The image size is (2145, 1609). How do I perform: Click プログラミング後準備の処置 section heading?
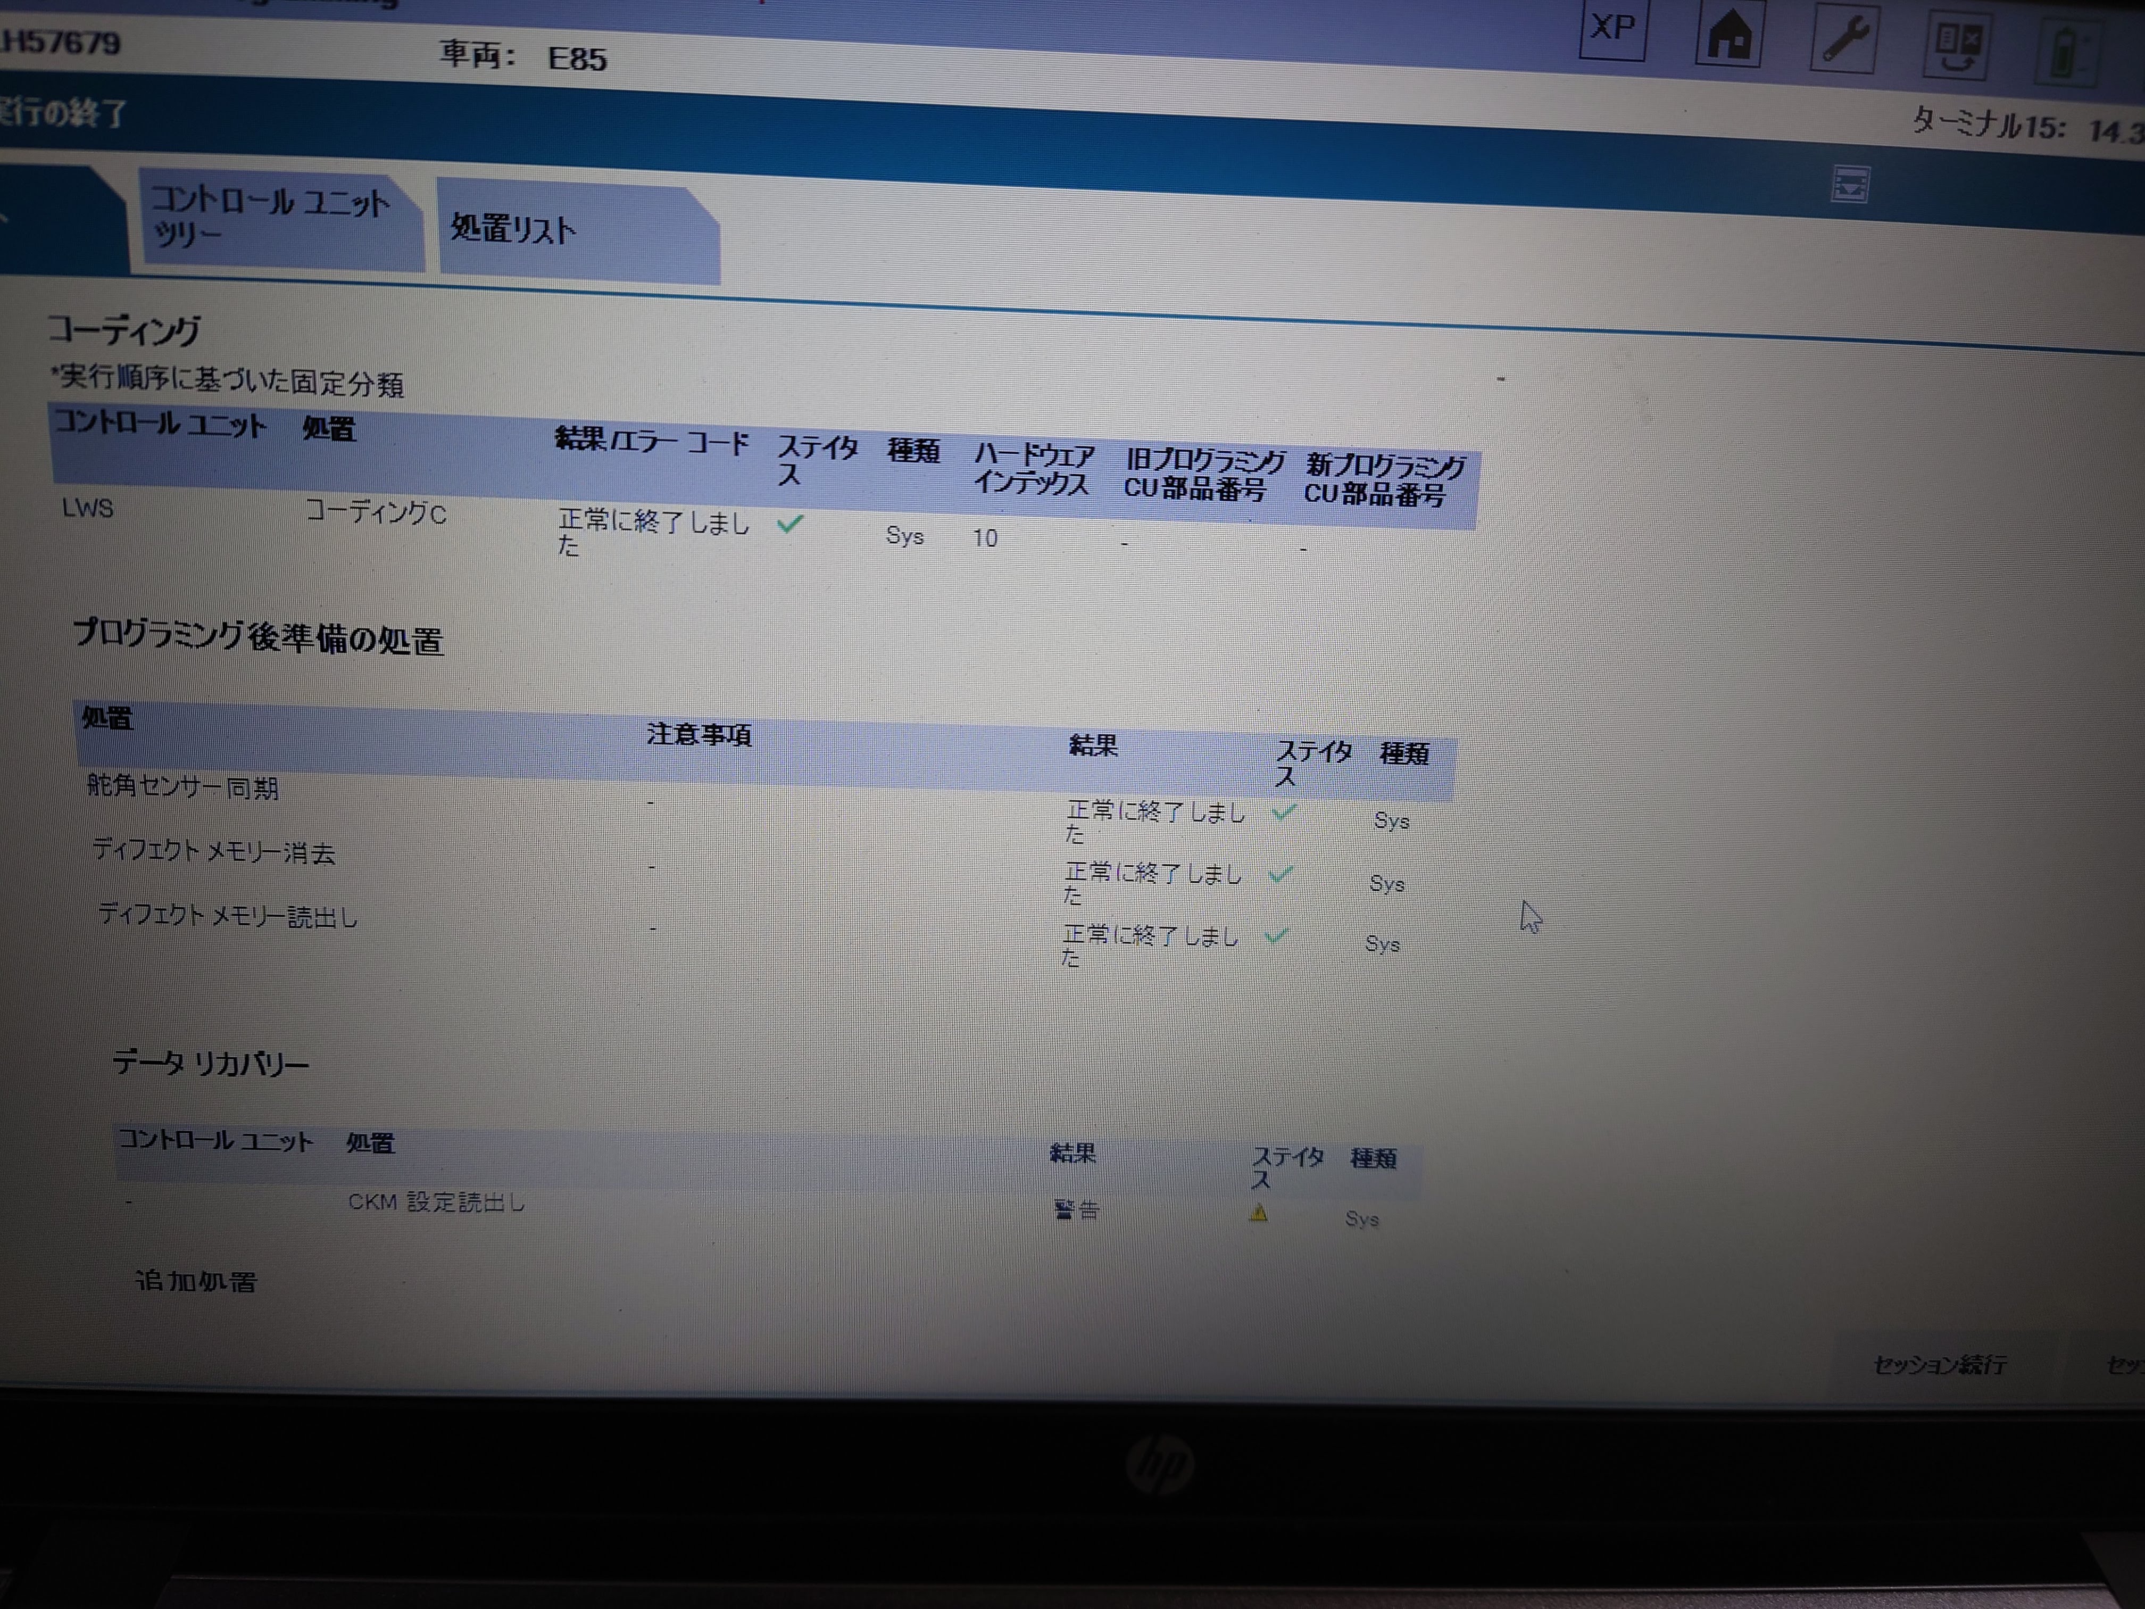[x=259, y=638]
